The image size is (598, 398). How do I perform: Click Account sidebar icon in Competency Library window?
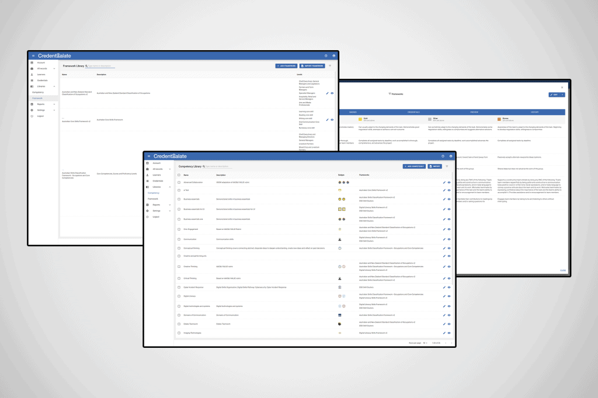coord(148,163)
